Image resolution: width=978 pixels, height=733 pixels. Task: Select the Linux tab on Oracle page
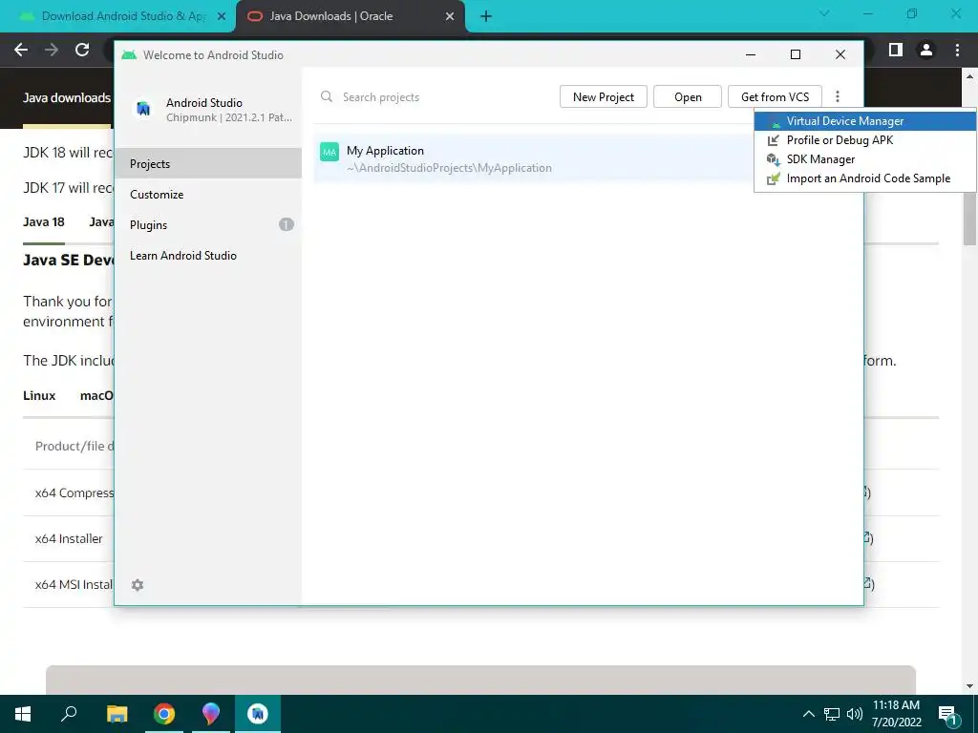tap(39, 396)
